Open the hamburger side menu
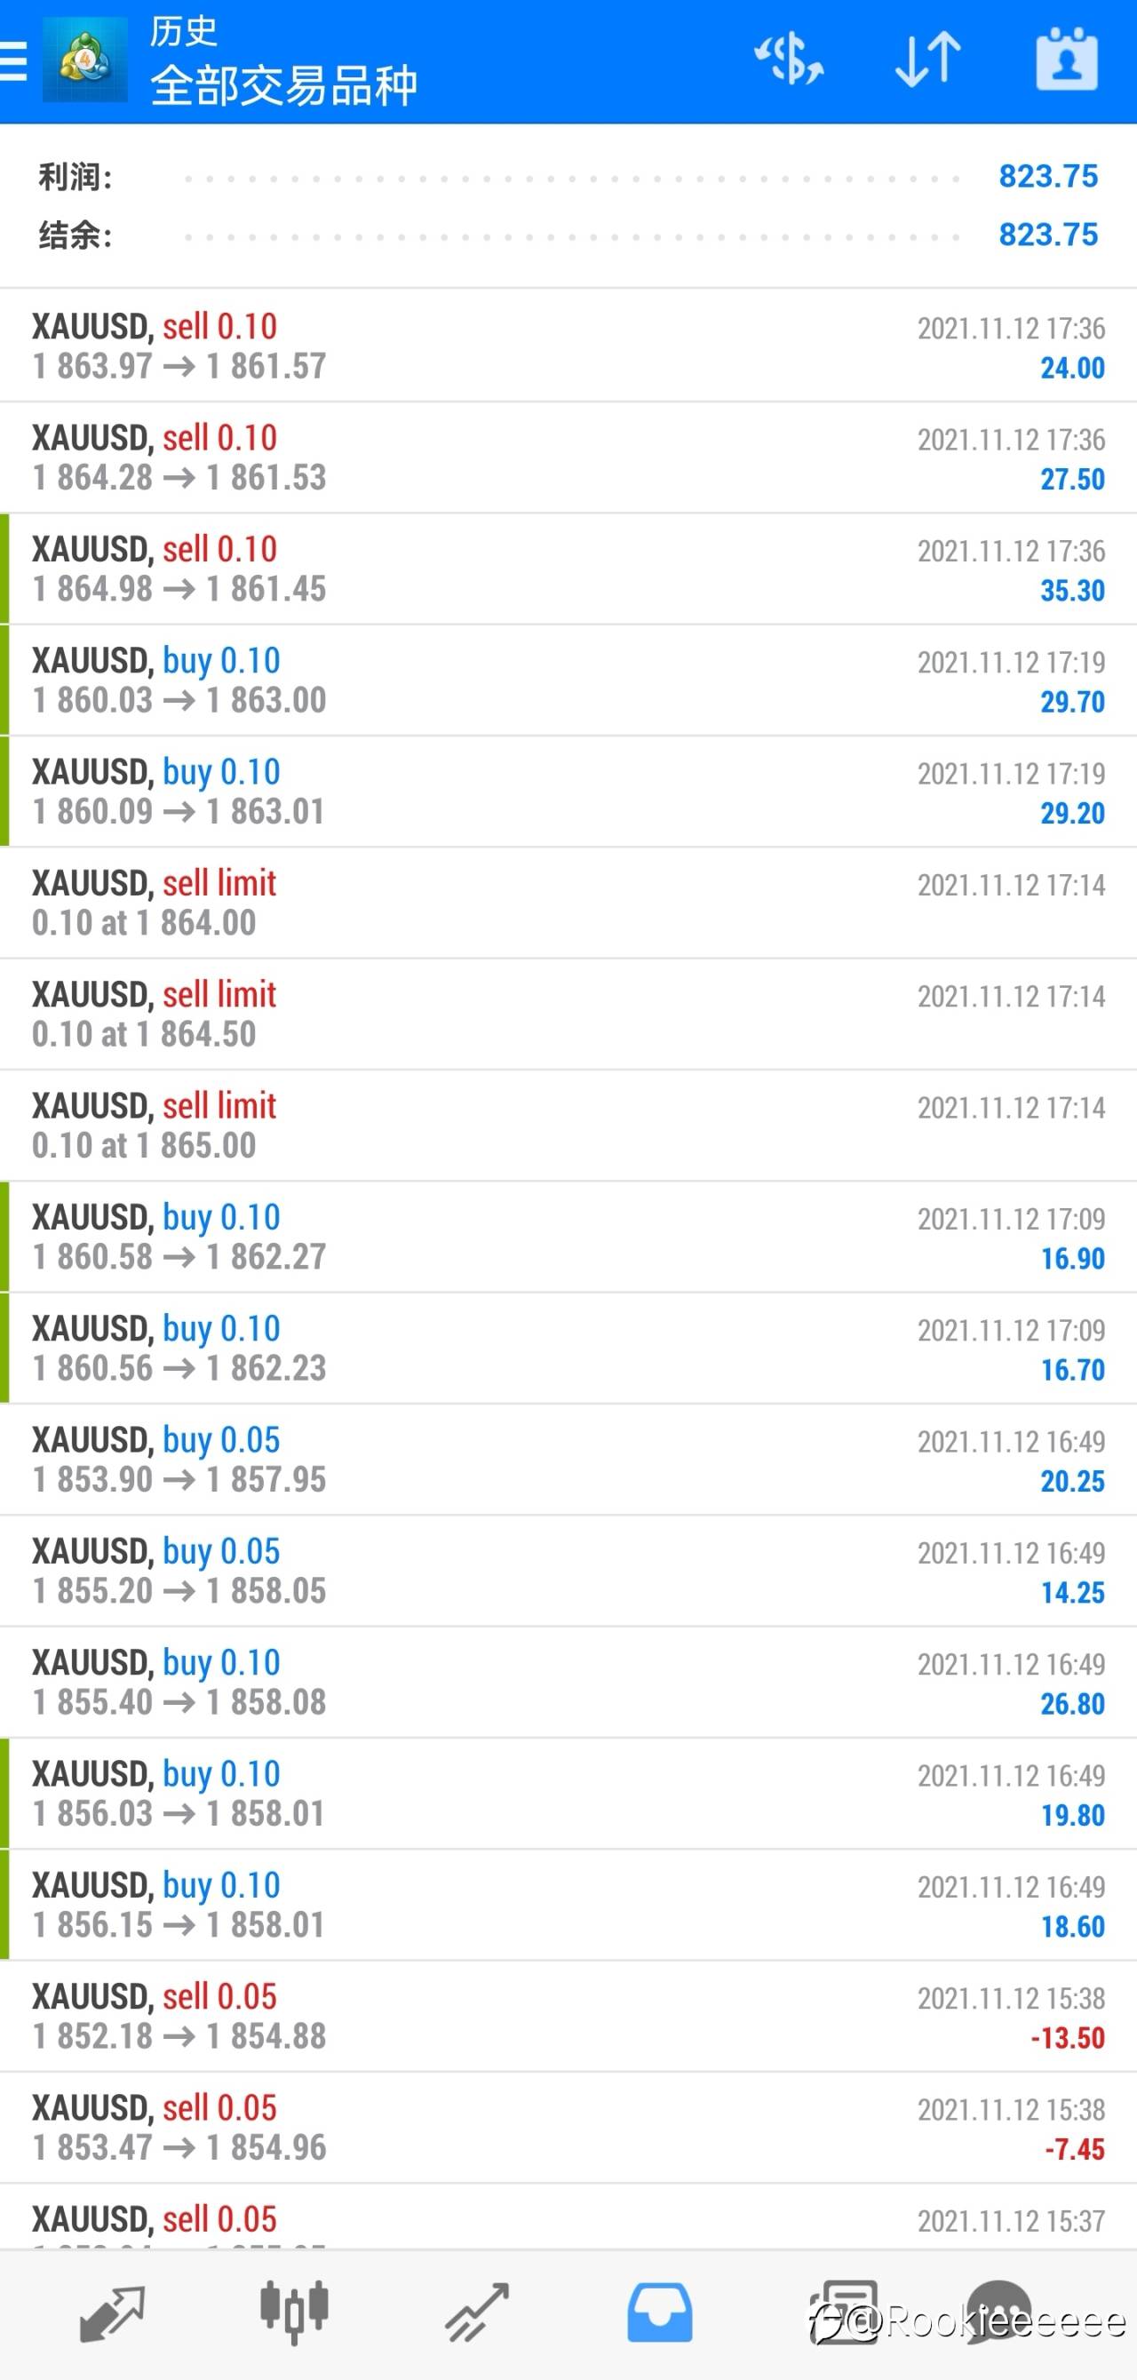The image size is (1137, 2380). tap(13, 61)
